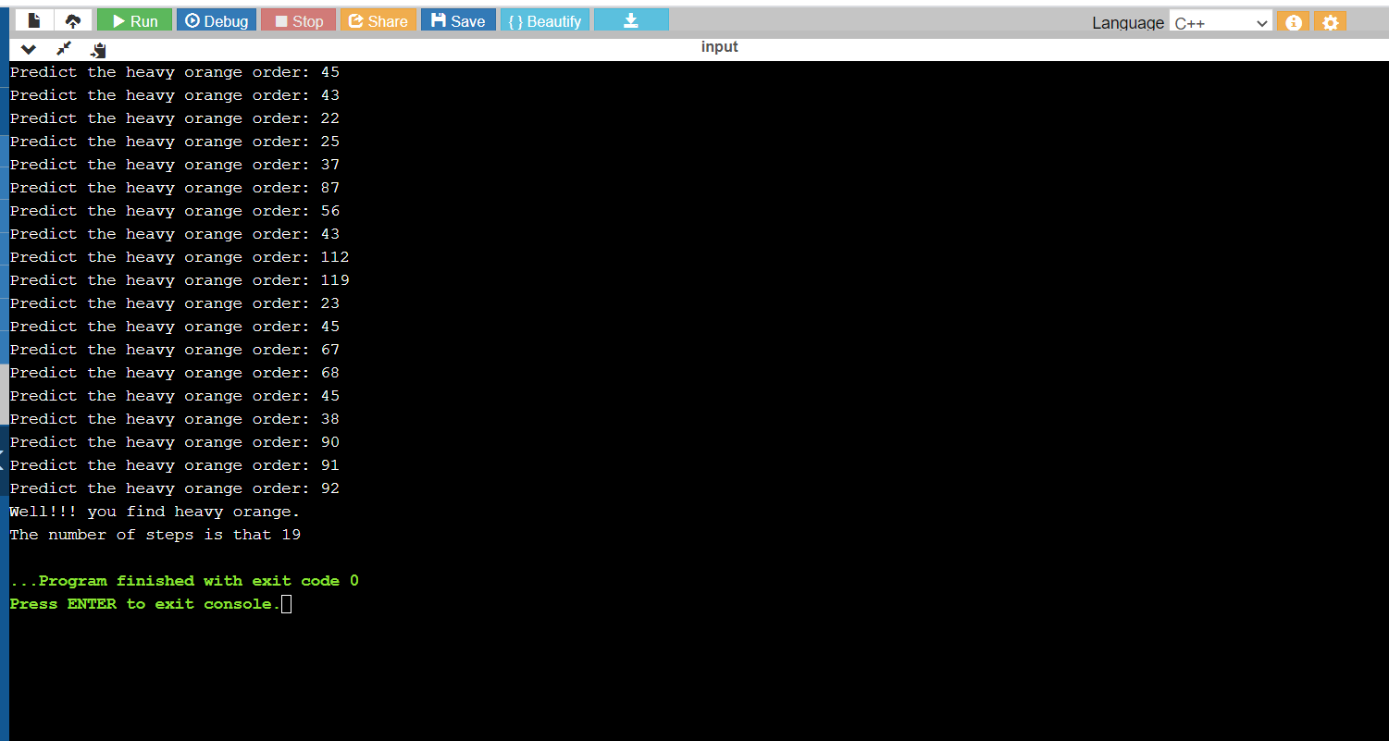1389x741 pixels.
Task: Create a new file with the blank page icon
Action: (34, 20)
